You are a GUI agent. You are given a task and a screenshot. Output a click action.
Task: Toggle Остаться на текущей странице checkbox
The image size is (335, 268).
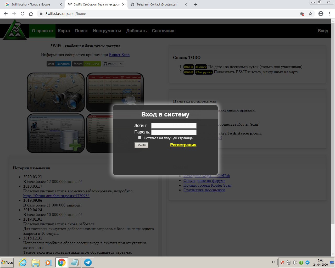coord(140,138)
